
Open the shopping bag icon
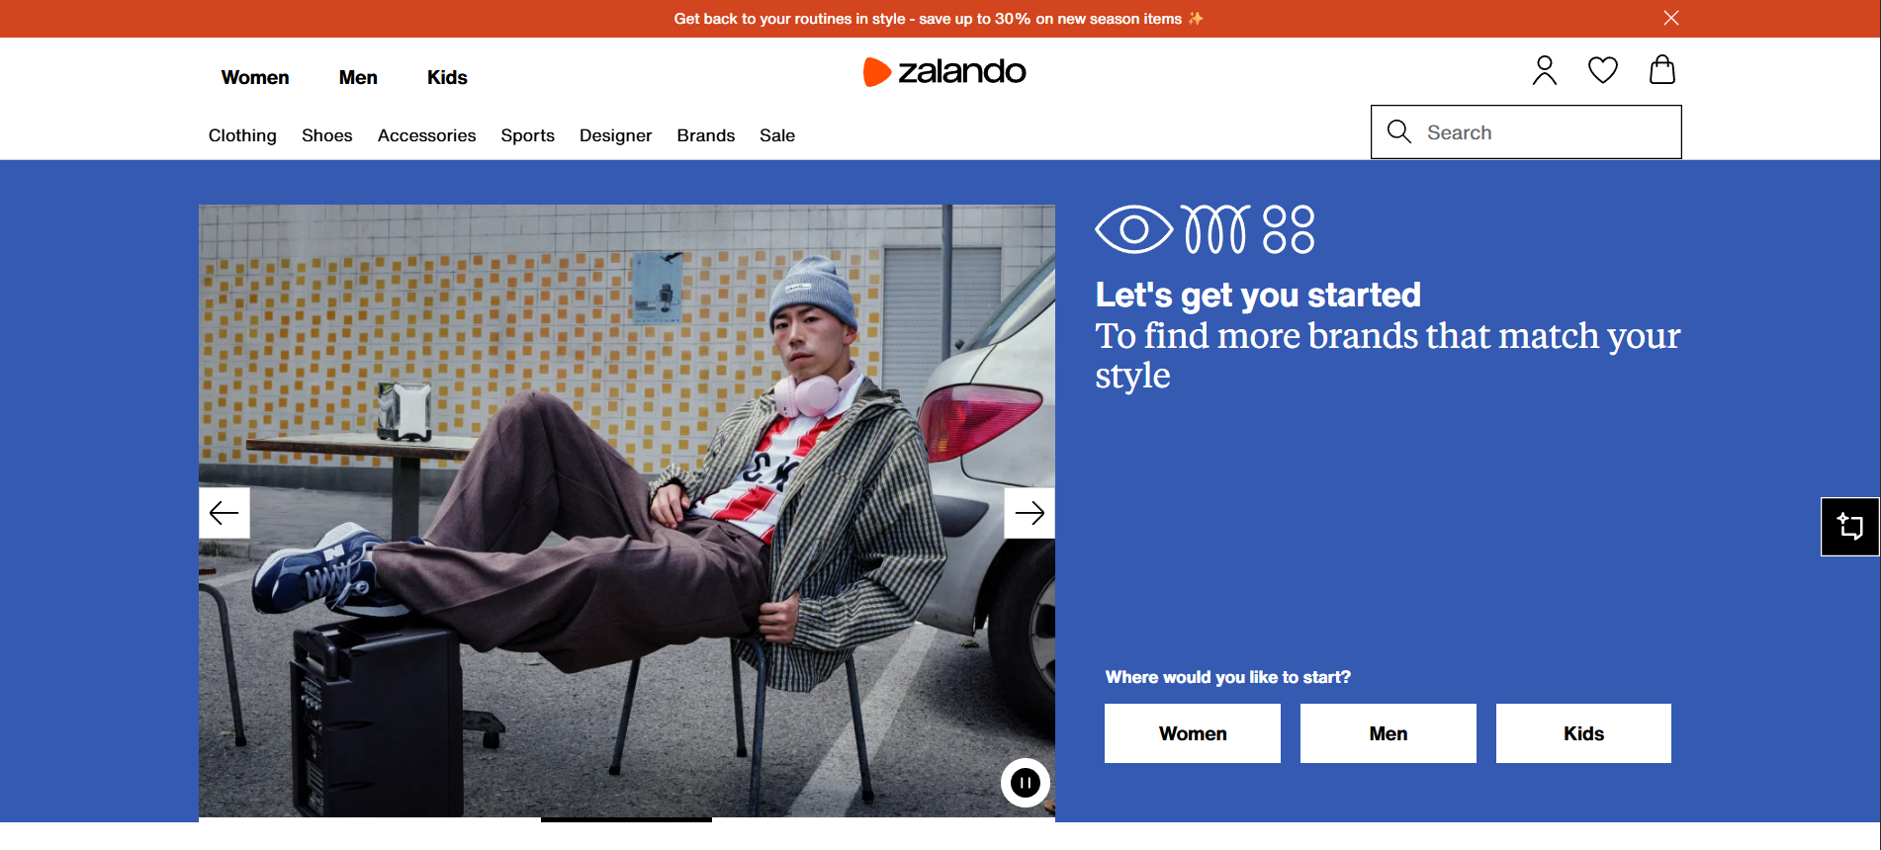click(1662, 69)
